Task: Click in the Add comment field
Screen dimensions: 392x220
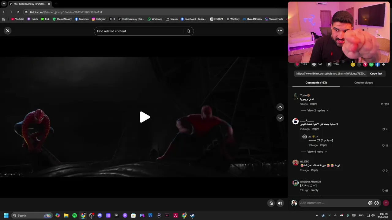Action: coord(333,203)
